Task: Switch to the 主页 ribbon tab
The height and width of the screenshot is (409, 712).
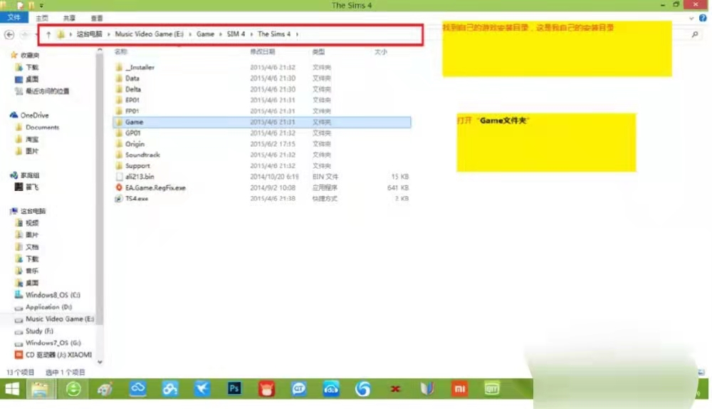Action: 42,19
